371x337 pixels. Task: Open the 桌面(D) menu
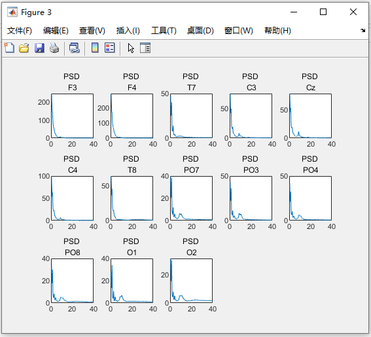pyautogui.click(x=200, y=31)
